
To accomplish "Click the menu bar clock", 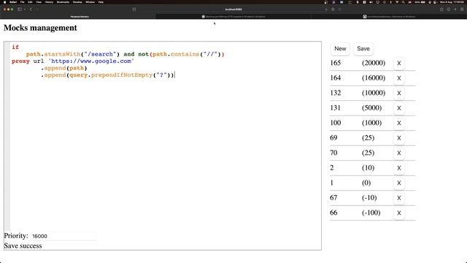I will (452, 2).
